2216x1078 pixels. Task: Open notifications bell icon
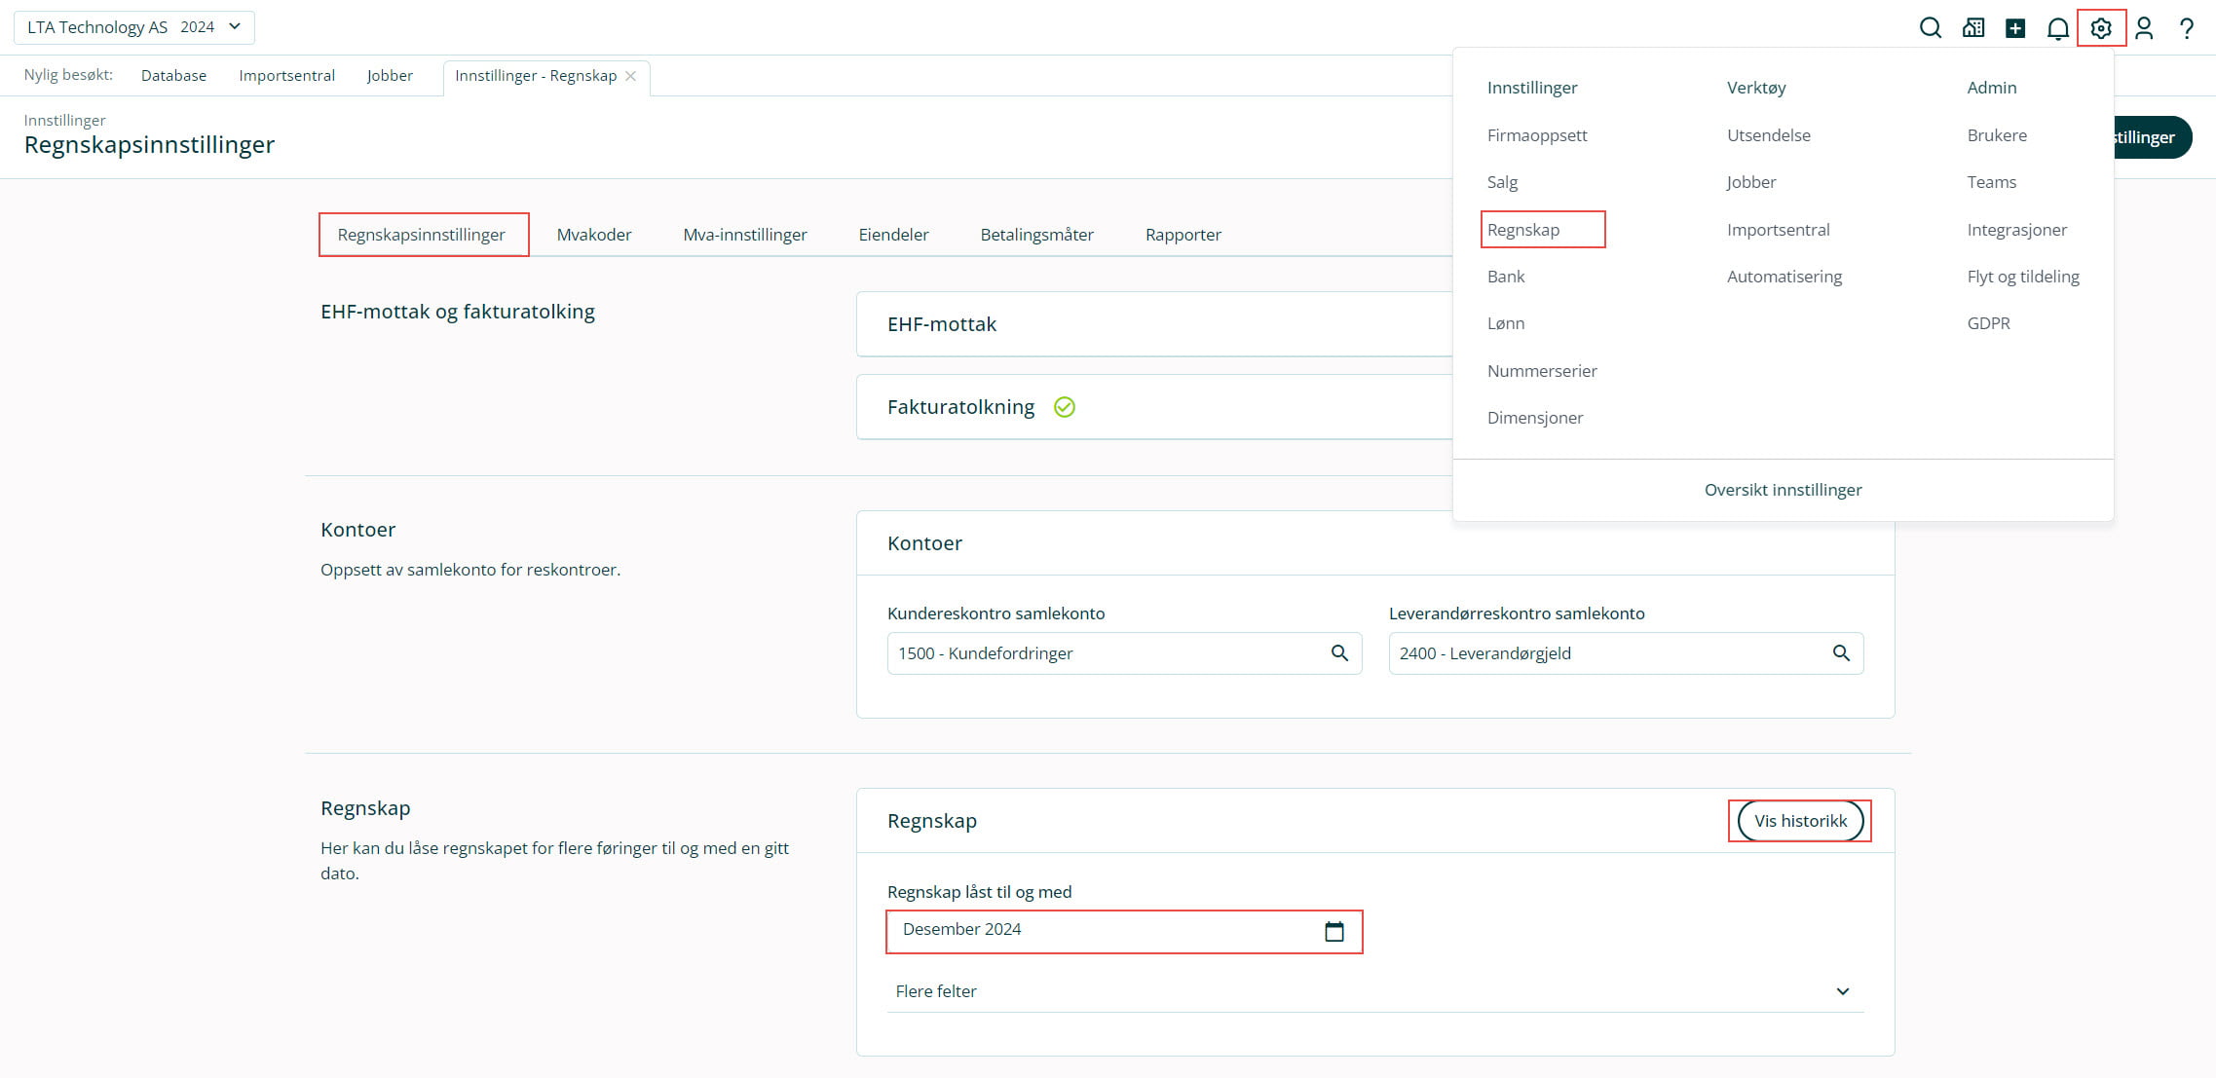(2057, 29)
